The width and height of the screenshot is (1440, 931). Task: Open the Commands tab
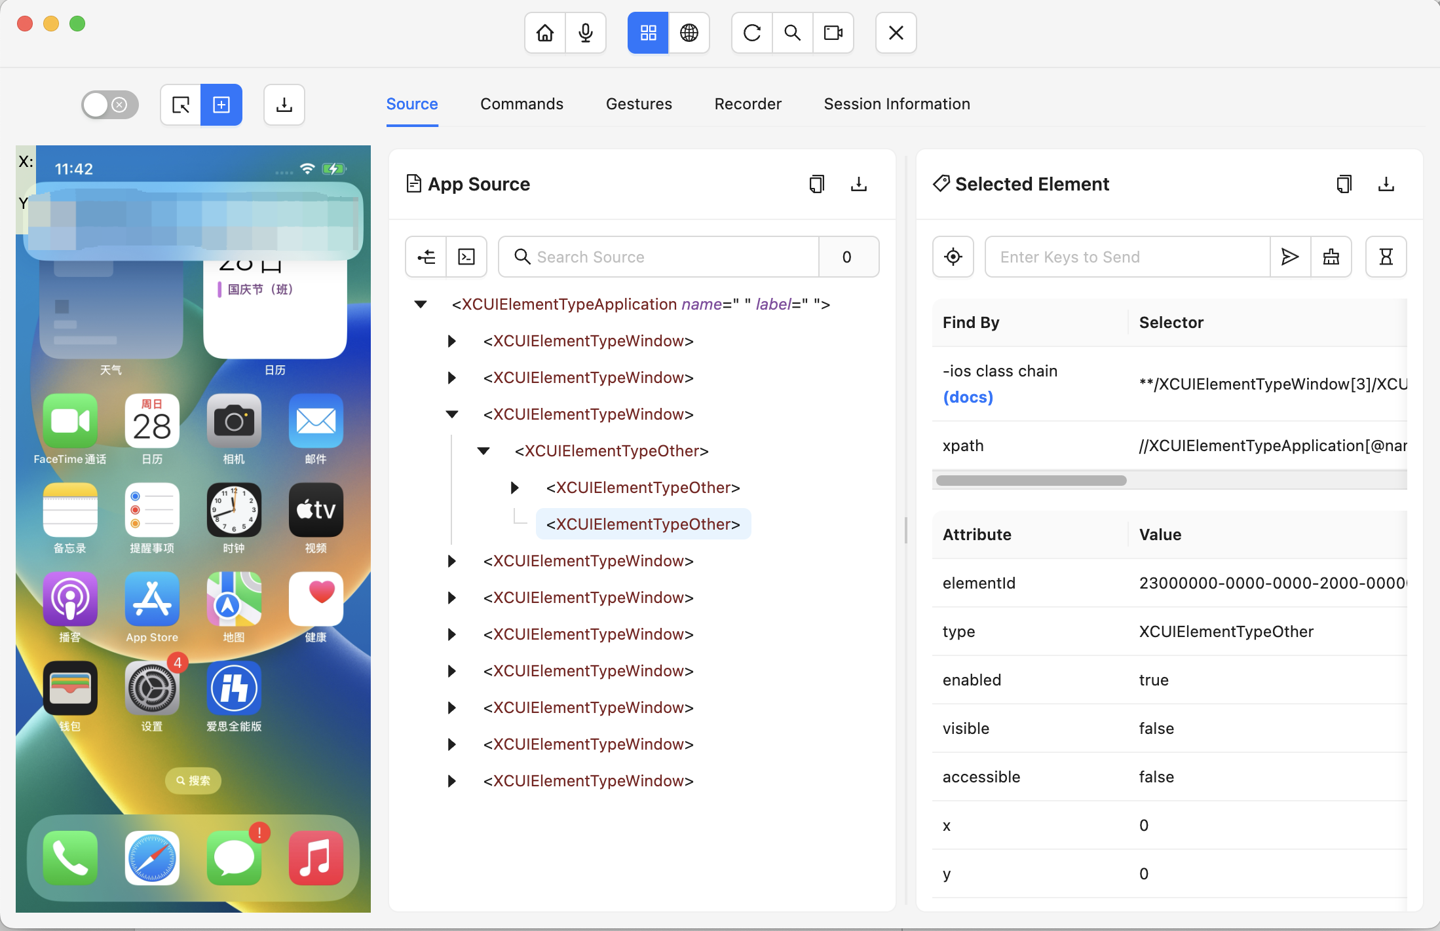[521, 104]
